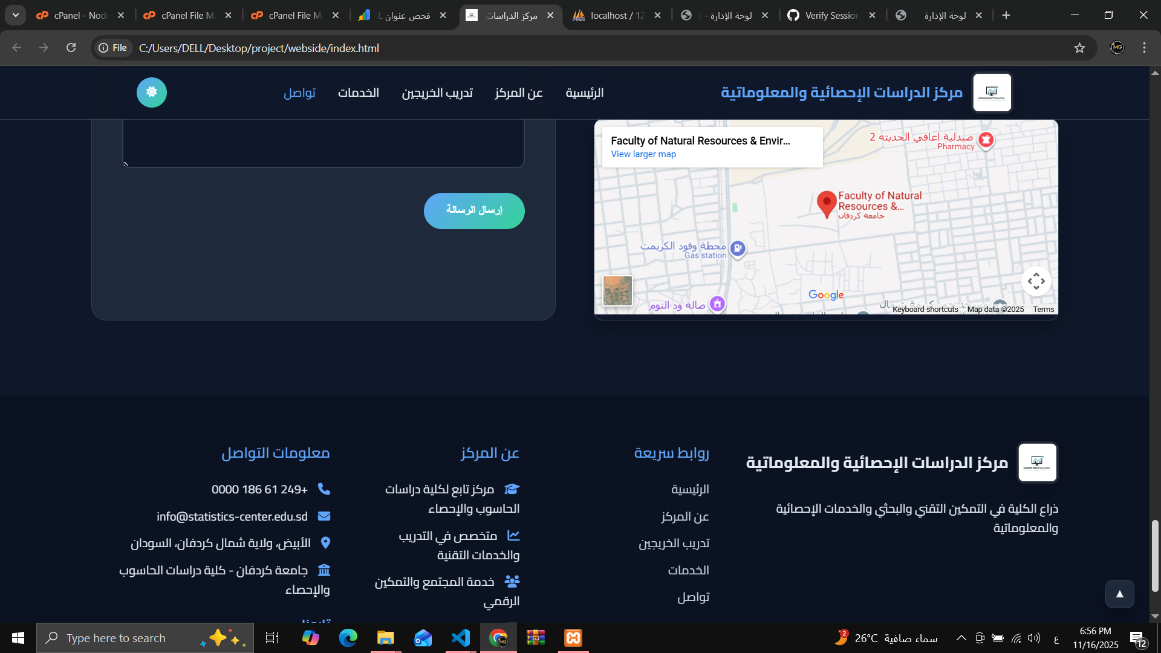The height and width of the screenshot is (653, 1161).
Task: Click the إرسال الرسالة send button
Action: pyautogui.click(x=473, y=210)
